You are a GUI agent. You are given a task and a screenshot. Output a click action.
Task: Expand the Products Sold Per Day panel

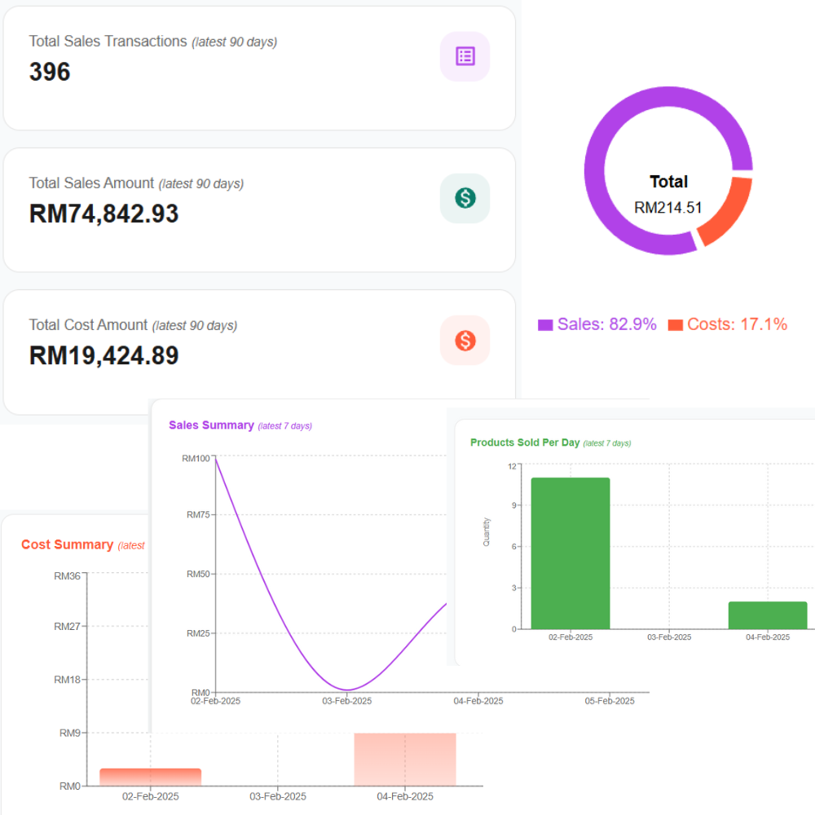tap(526, 442)
